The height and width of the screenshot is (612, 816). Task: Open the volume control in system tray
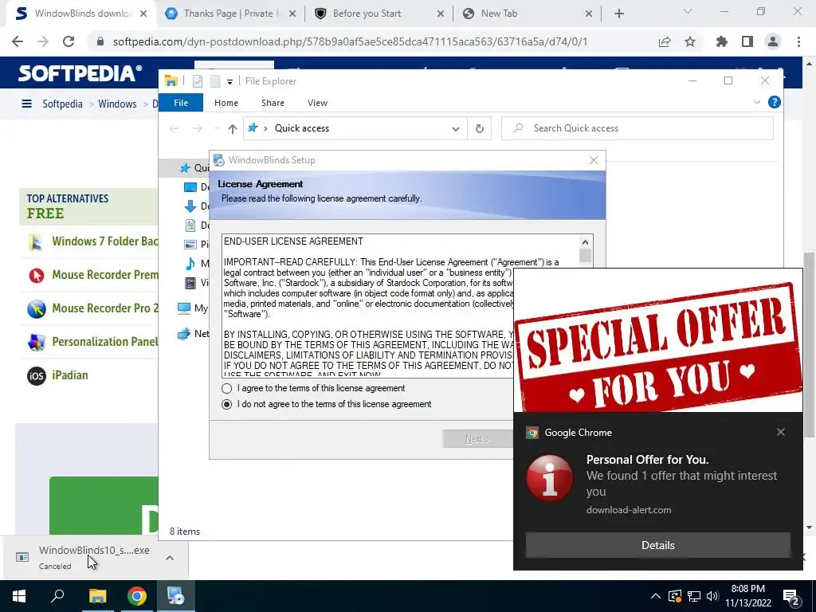712,596
